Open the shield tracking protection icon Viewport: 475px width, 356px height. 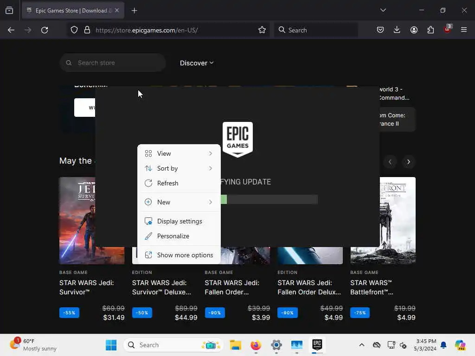(74, 30)
